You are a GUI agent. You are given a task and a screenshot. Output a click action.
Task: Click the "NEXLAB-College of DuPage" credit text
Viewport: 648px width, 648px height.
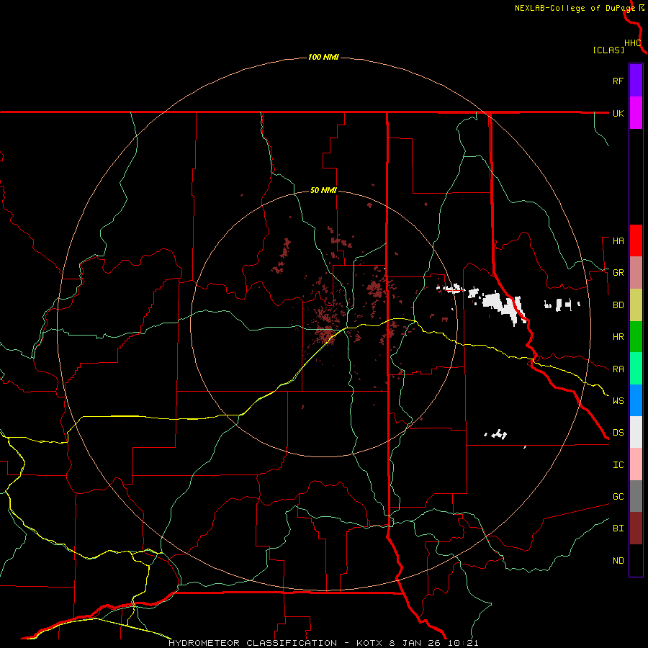click(x=575, y=8)
